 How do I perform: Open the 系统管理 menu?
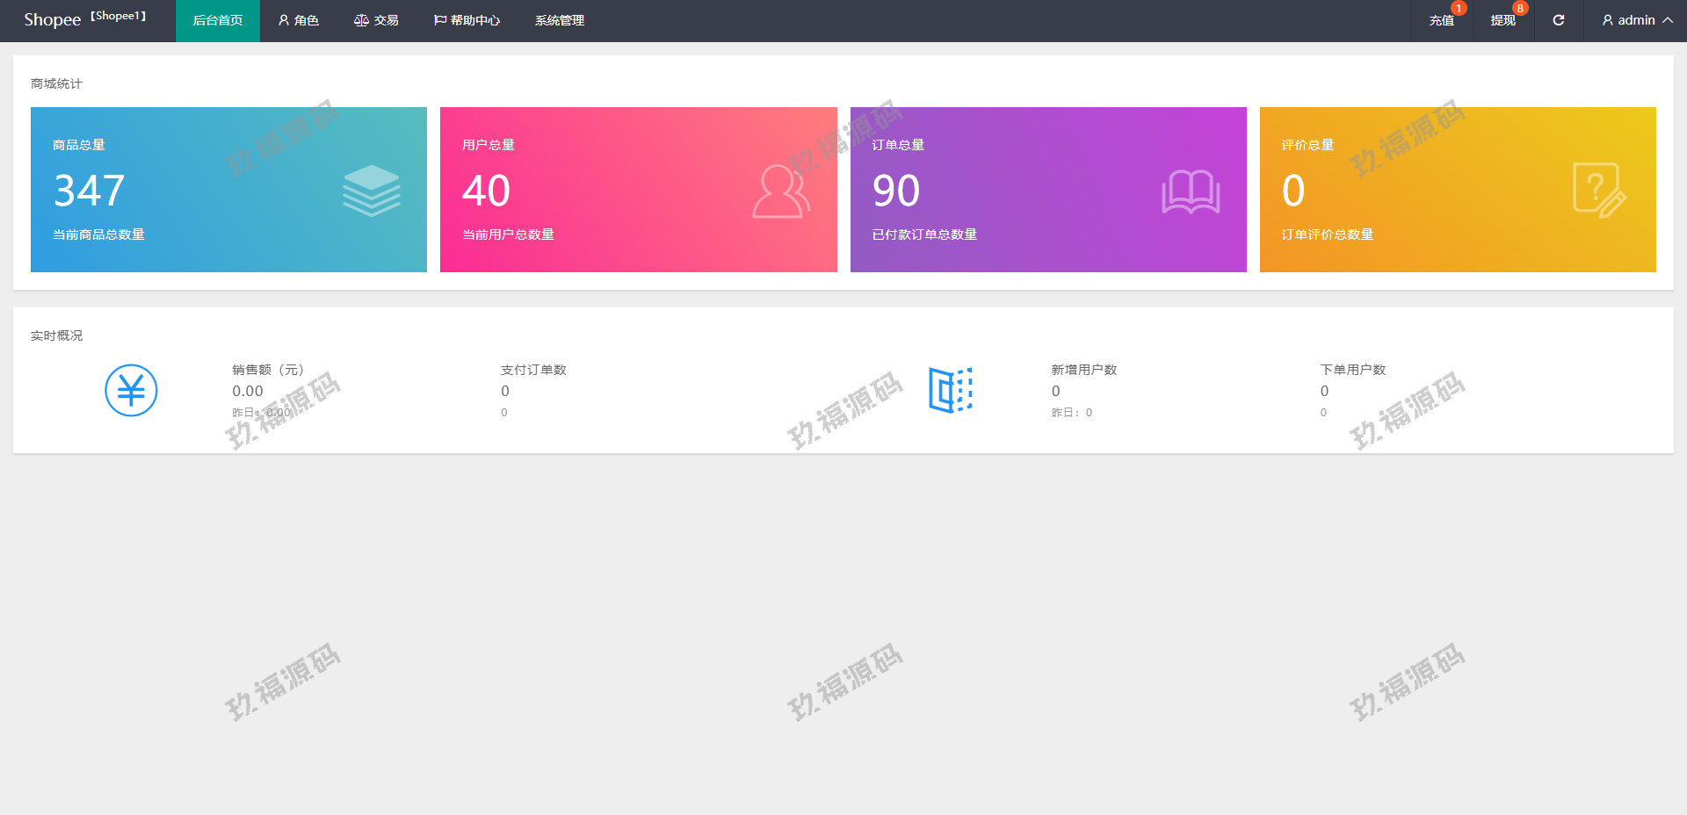point(560,20)
